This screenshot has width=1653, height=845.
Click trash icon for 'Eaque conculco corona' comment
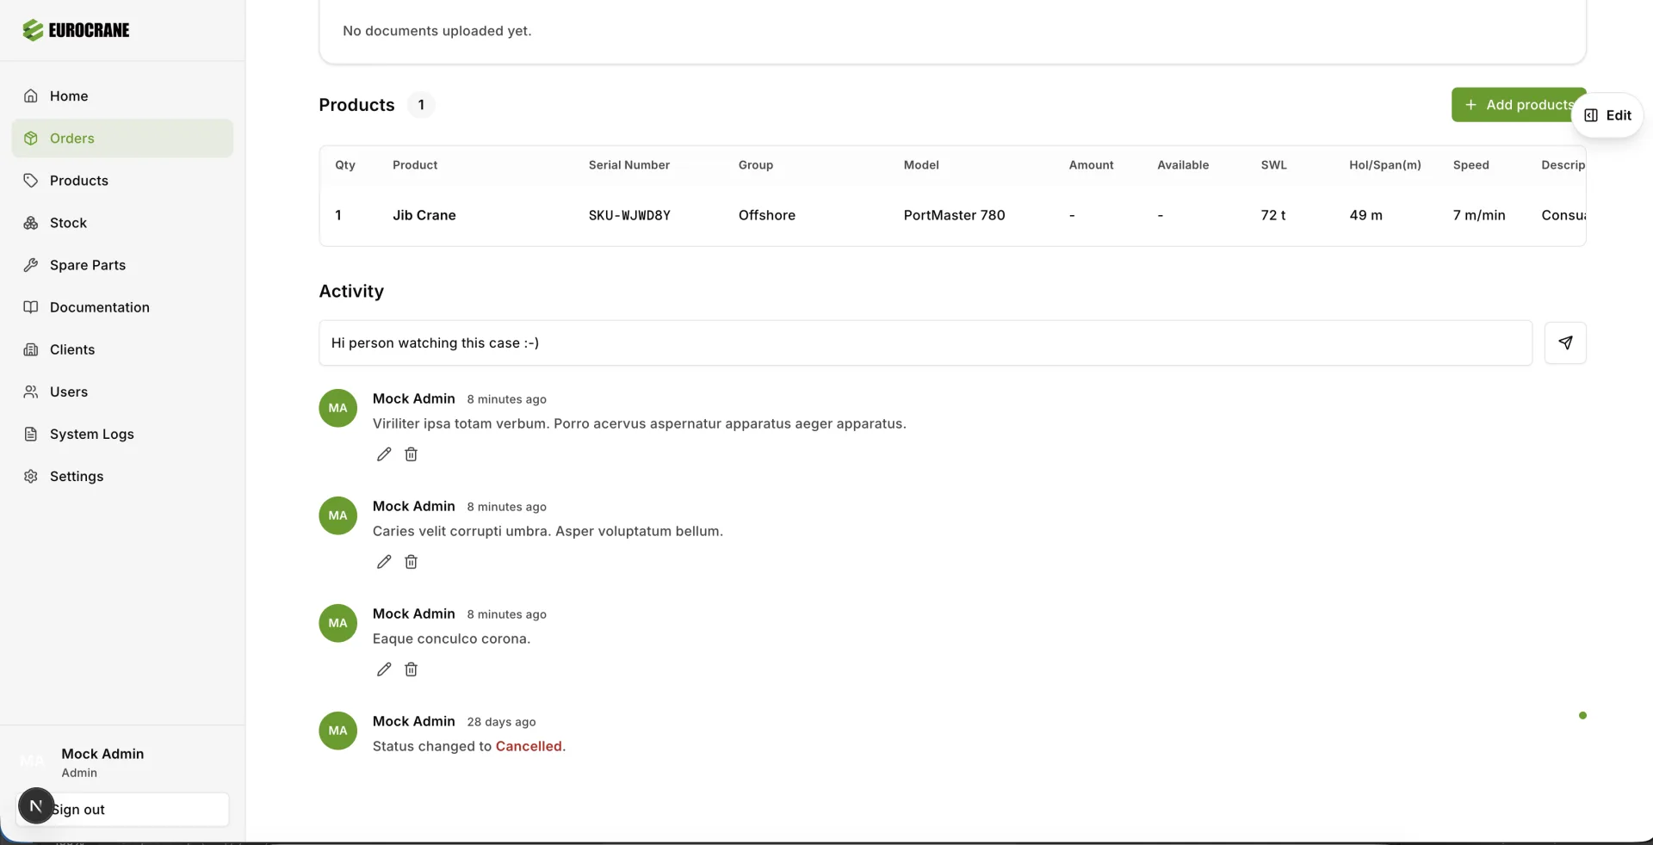(x=412, y=669)
